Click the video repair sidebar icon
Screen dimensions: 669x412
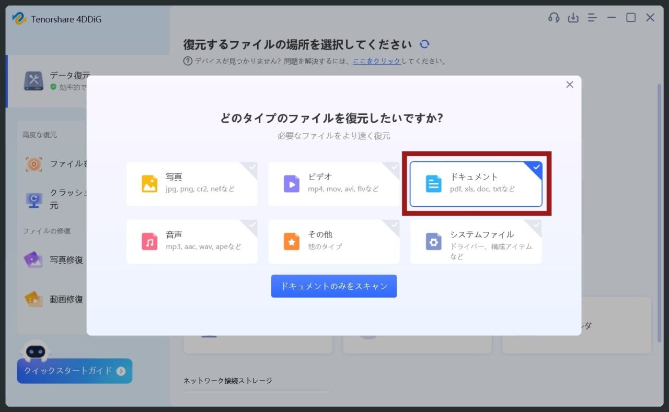34,299
